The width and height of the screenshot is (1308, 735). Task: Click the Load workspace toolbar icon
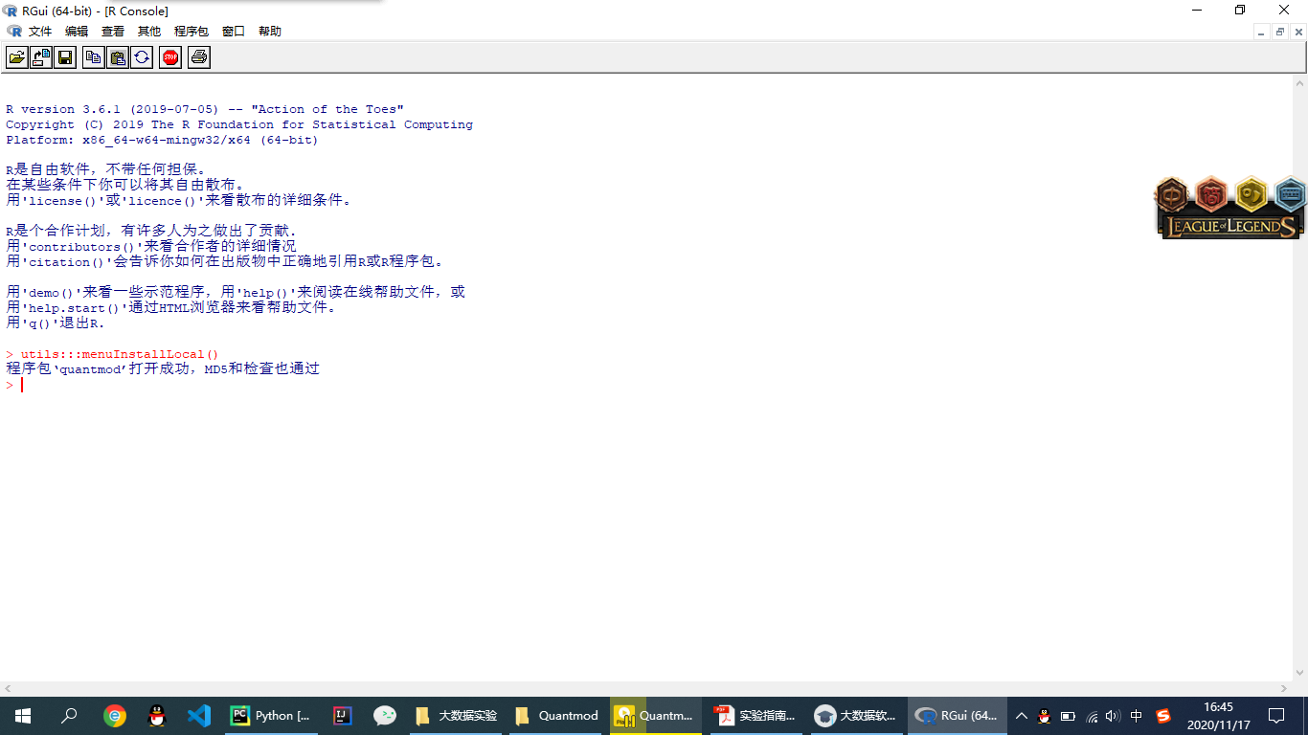tap(41, 57)
